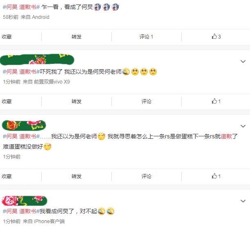
Task: Open #何昊 道歉书# hashtag in first post
Action: click(x=21, y=7)
